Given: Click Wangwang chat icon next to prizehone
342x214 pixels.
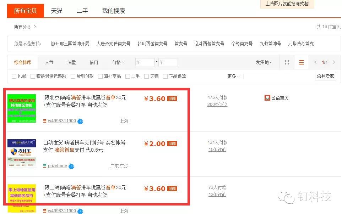Looking at the screenshot, I should [x=71, y=166].
